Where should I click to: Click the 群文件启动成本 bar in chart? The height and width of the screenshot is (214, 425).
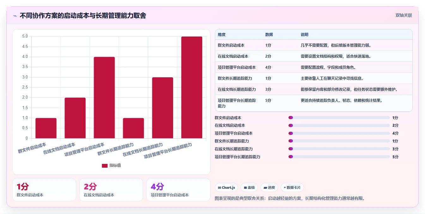pyautogui.click(x=46, y=128)
